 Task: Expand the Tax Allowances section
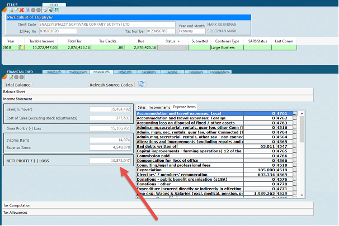(x=15, y=212)
